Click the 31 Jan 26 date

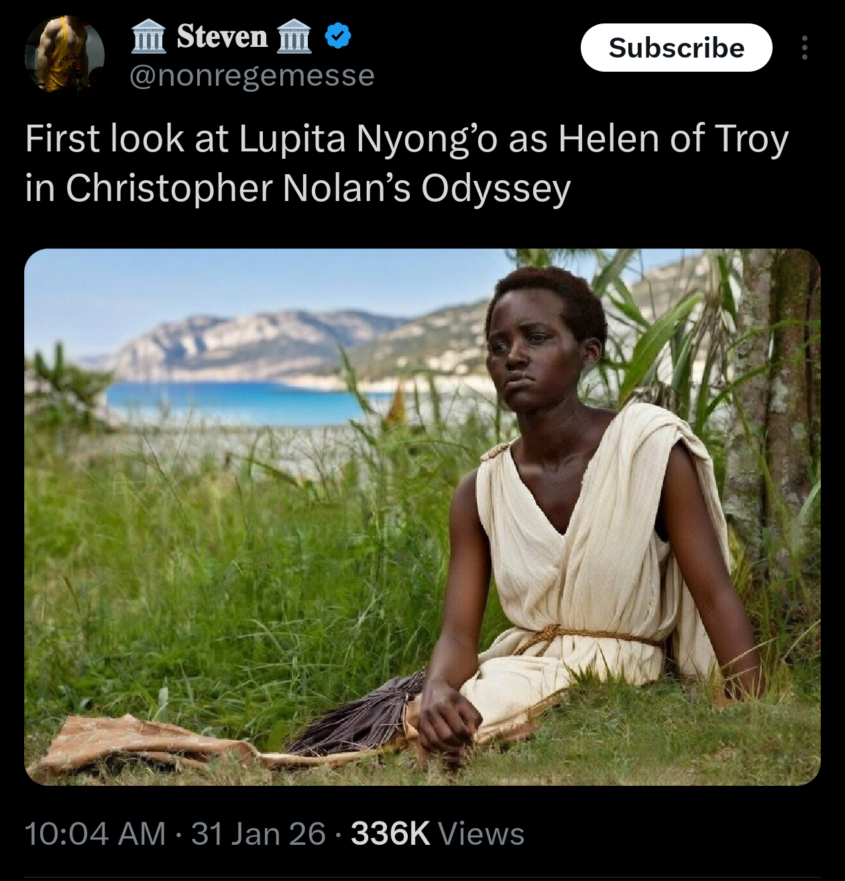(258, 834)
